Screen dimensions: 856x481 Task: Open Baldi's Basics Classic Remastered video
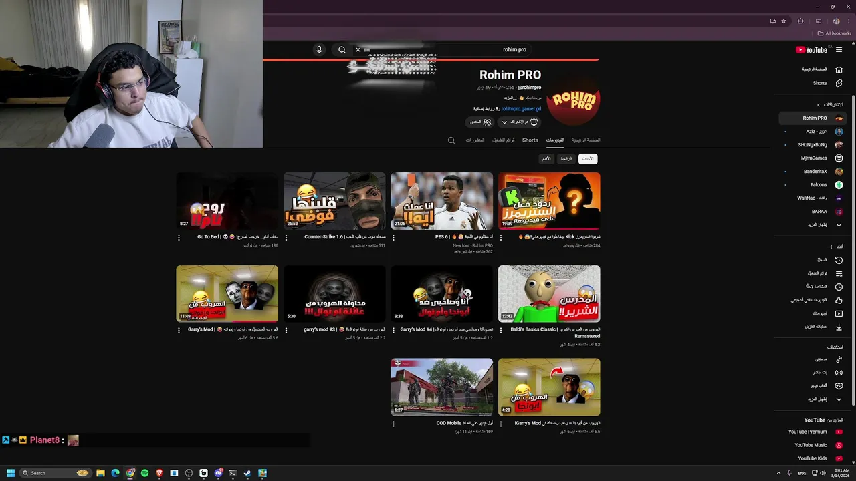click(x=549, y=294)
